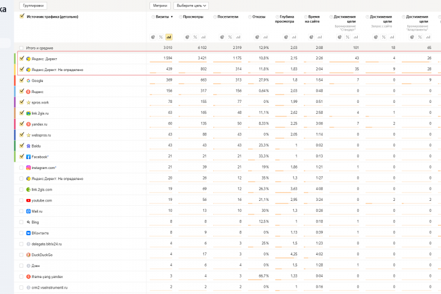Image resolution: width=441 pixels, height=294 pixels.
Task: Click the Google logo icon in the table
Action: click(x=28, y=80)
